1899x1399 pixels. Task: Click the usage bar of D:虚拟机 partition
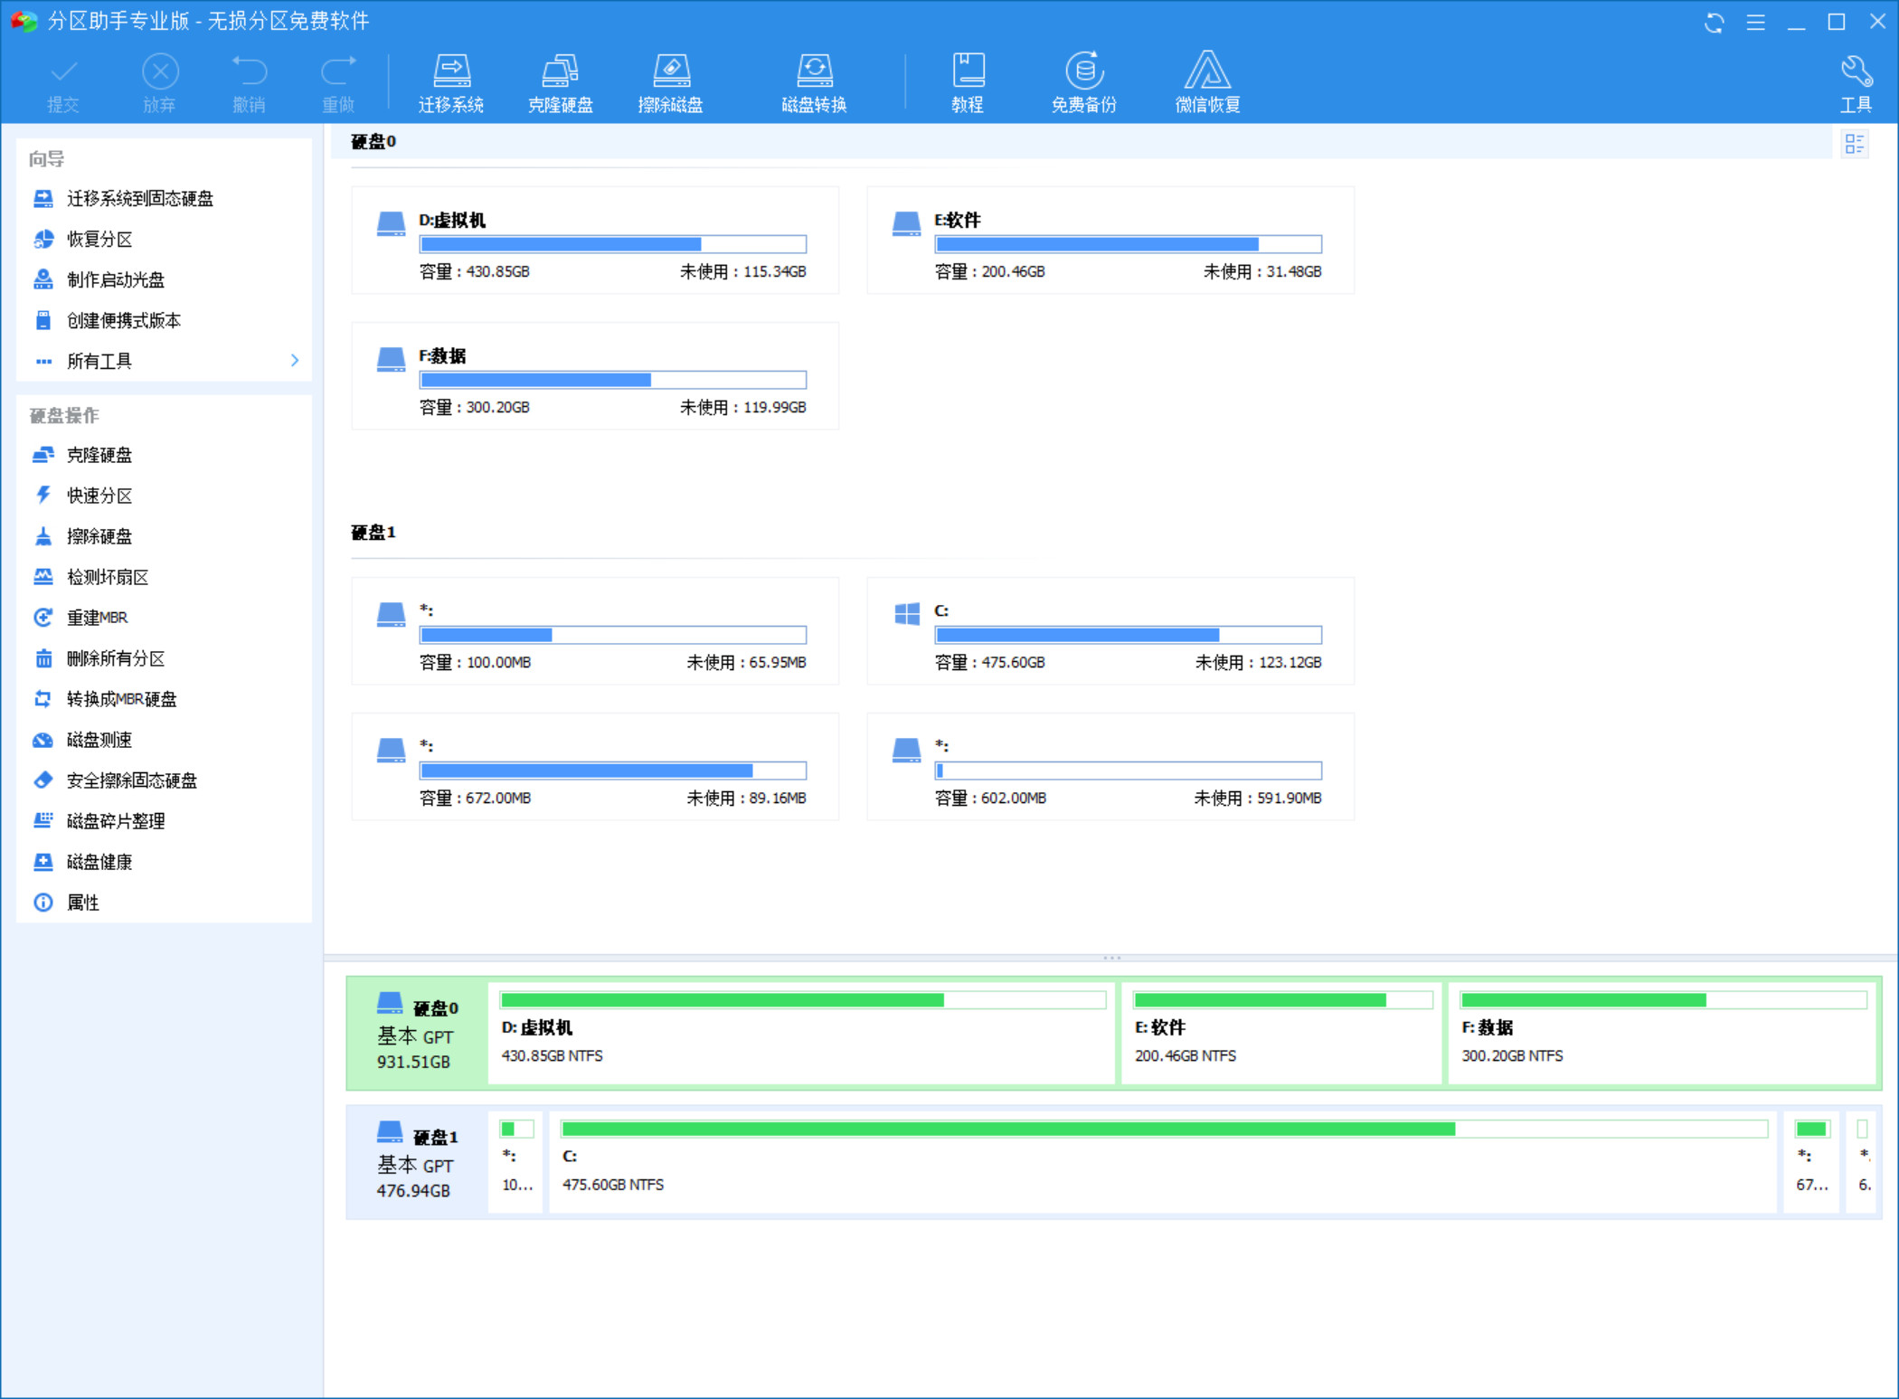coord(612,244)
